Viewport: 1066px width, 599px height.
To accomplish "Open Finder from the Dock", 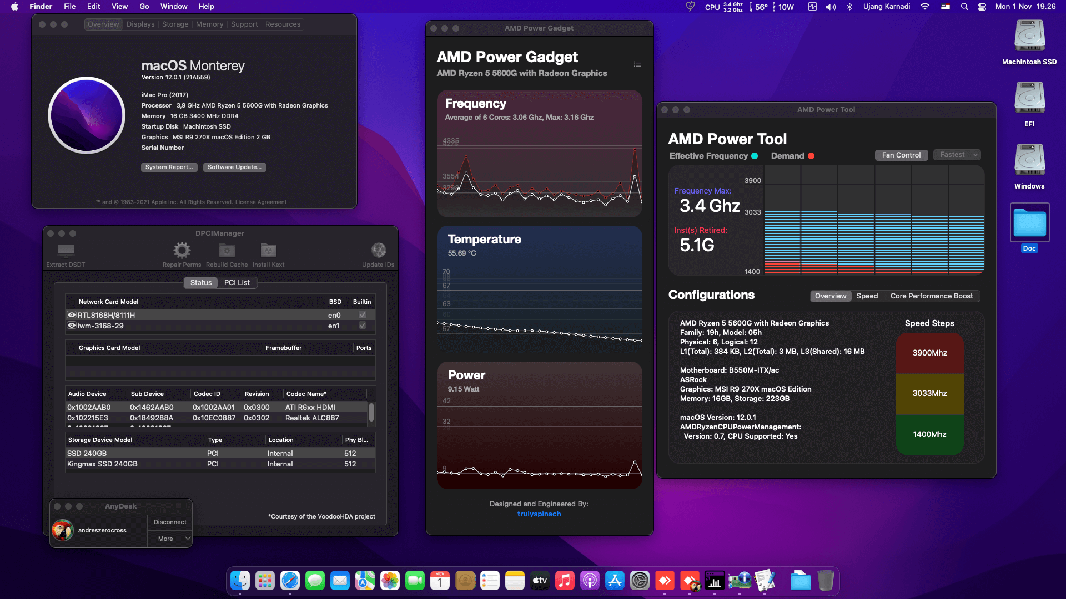I will pyautogui.click(x=240, y=581).
